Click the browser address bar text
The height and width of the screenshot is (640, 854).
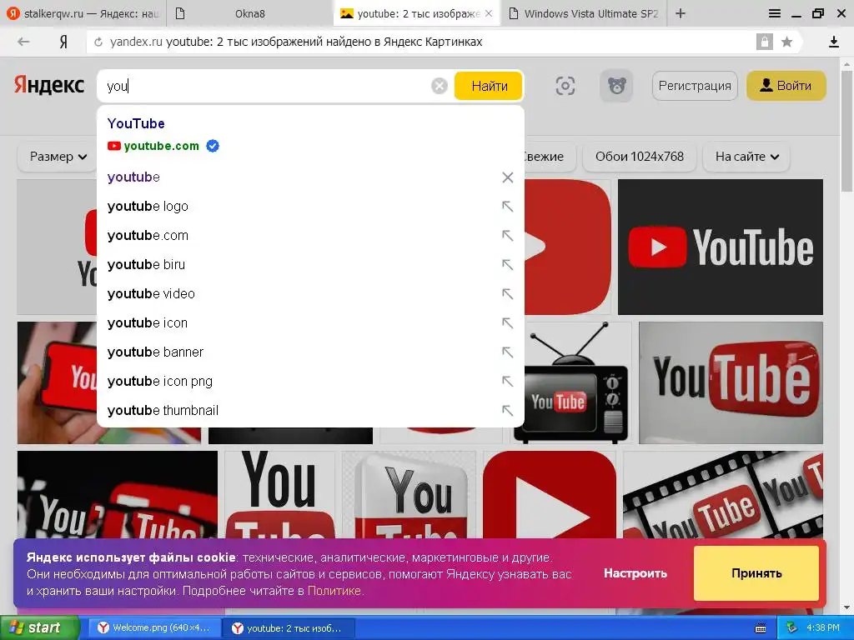point(296,42)
